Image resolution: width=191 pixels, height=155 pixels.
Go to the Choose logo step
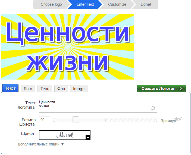[51, 5]
